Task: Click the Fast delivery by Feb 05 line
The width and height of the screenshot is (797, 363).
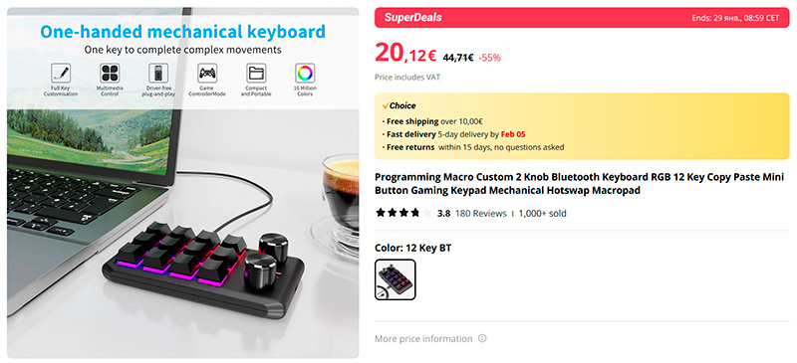Action: point(453,134)
